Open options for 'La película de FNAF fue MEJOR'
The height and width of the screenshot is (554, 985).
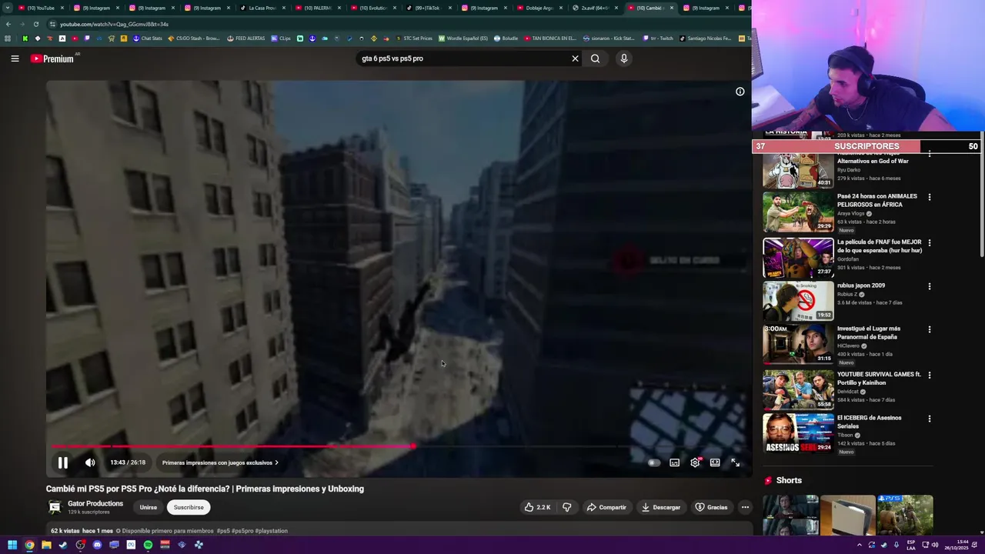click(930, 242)
